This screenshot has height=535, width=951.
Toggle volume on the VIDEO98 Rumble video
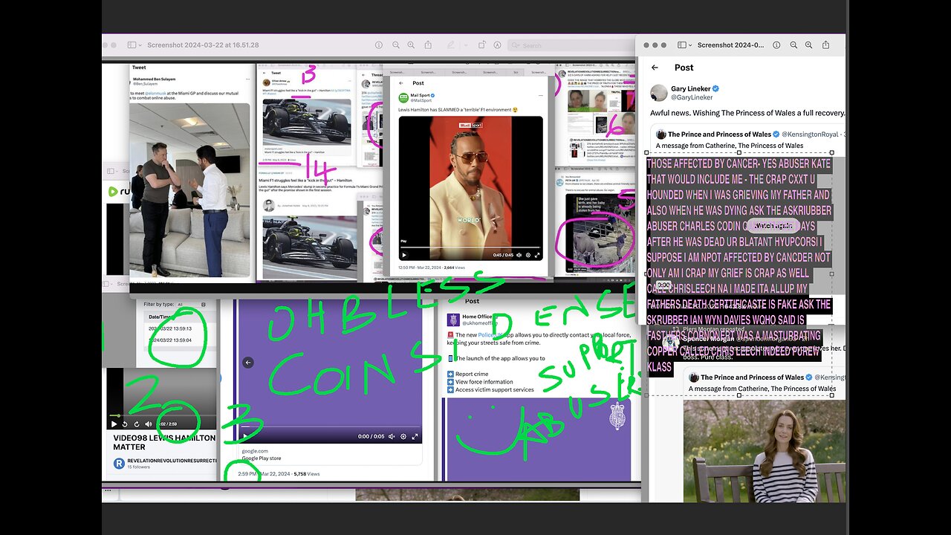(x=147, y=424)
